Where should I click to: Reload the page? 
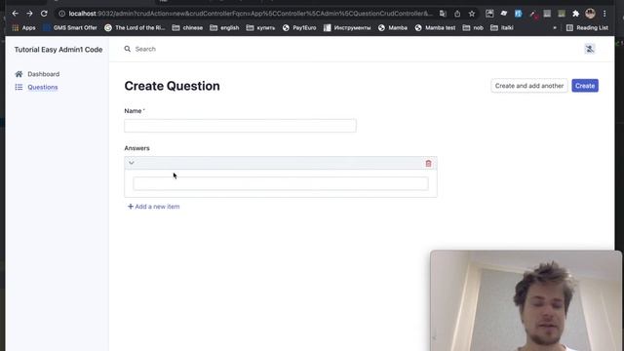click(x=44, y=14)
